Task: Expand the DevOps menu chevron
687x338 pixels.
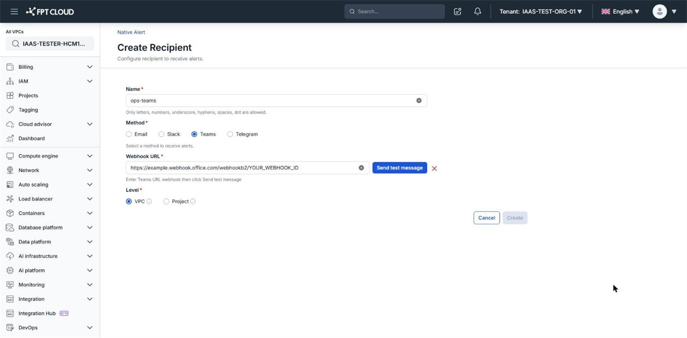Action: point(90,328)
